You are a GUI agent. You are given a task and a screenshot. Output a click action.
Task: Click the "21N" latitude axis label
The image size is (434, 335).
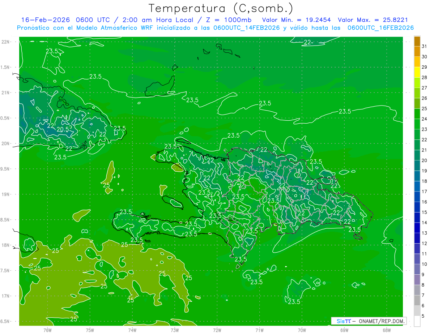coord(6,93)
